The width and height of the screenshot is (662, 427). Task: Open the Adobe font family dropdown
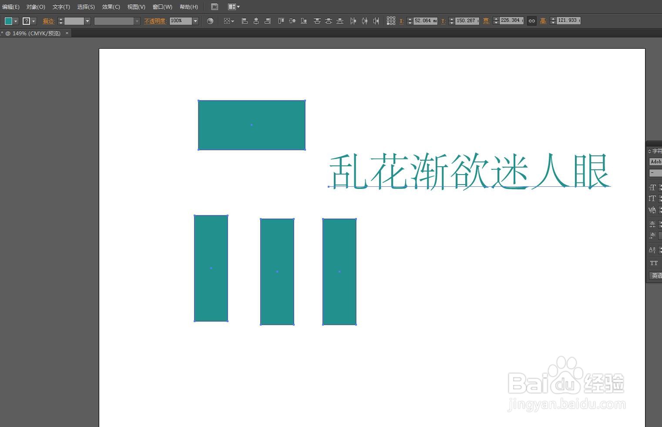656,161
